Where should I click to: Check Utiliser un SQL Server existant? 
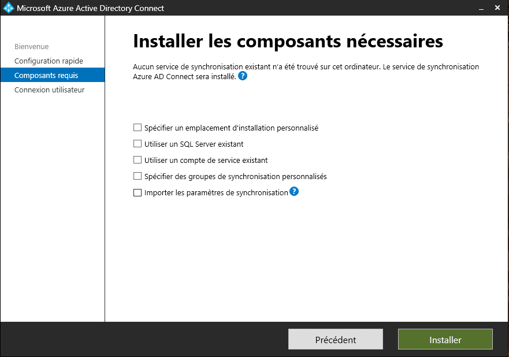[x=138, y=144]
